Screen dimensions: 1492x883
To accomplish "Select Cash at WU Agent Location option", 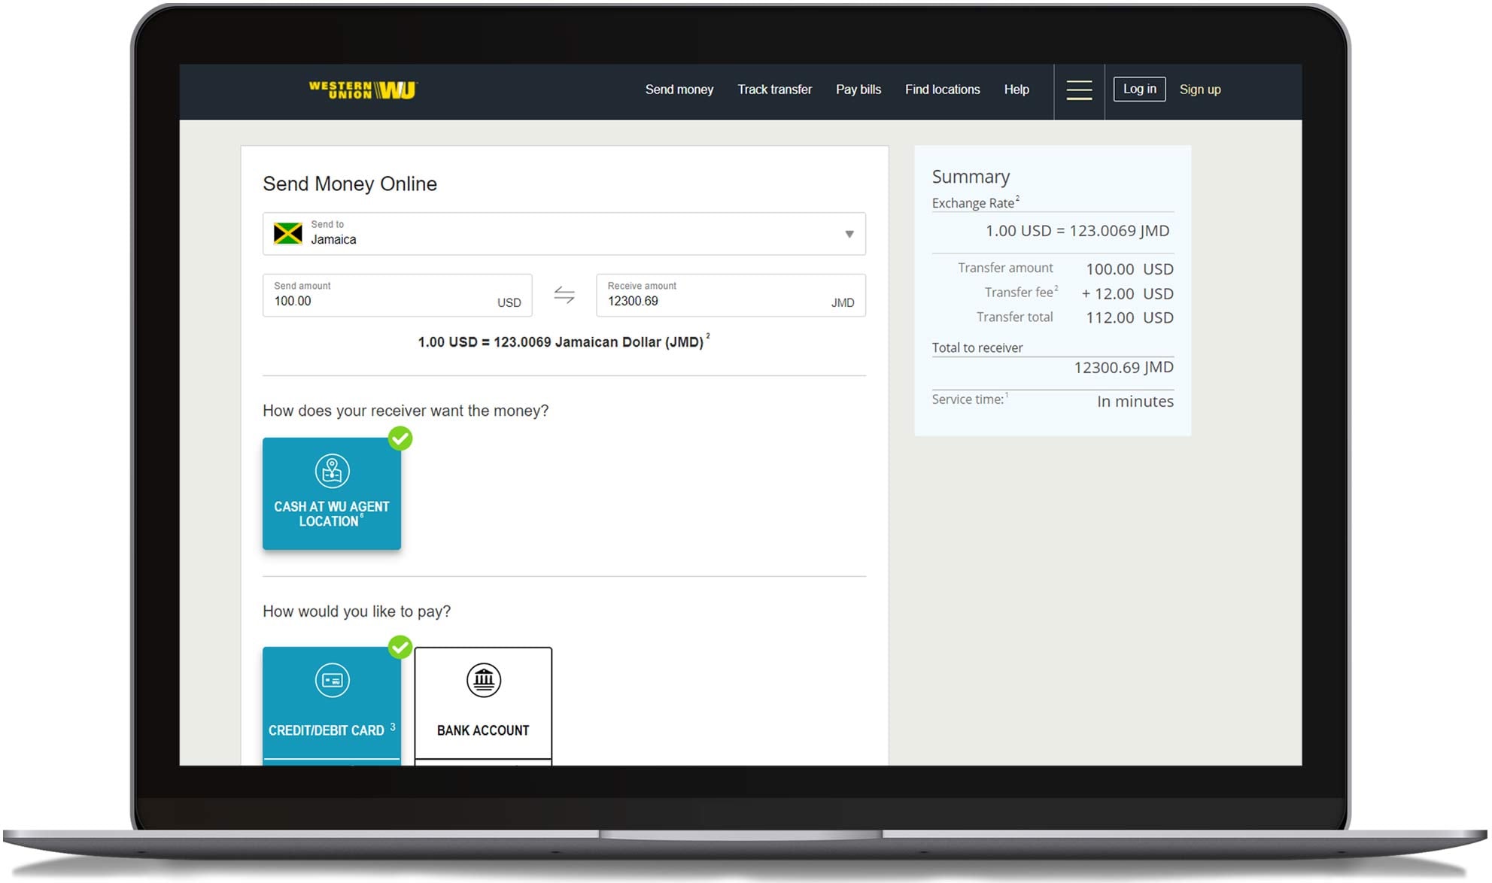I will point(332,513).
